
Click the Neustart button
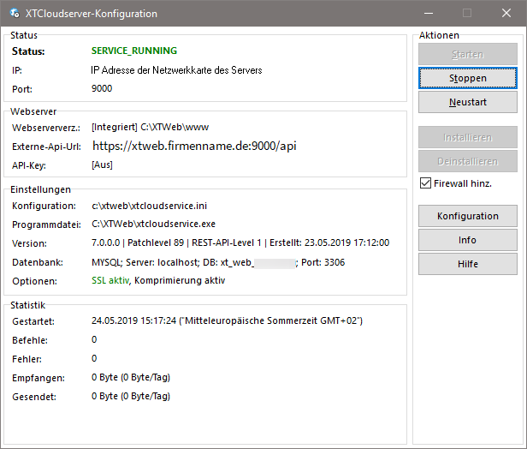(x=467, y=102)
